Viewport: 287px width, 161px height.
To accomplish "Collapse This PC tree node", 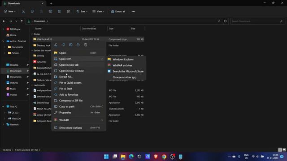I will pos(3,106).
